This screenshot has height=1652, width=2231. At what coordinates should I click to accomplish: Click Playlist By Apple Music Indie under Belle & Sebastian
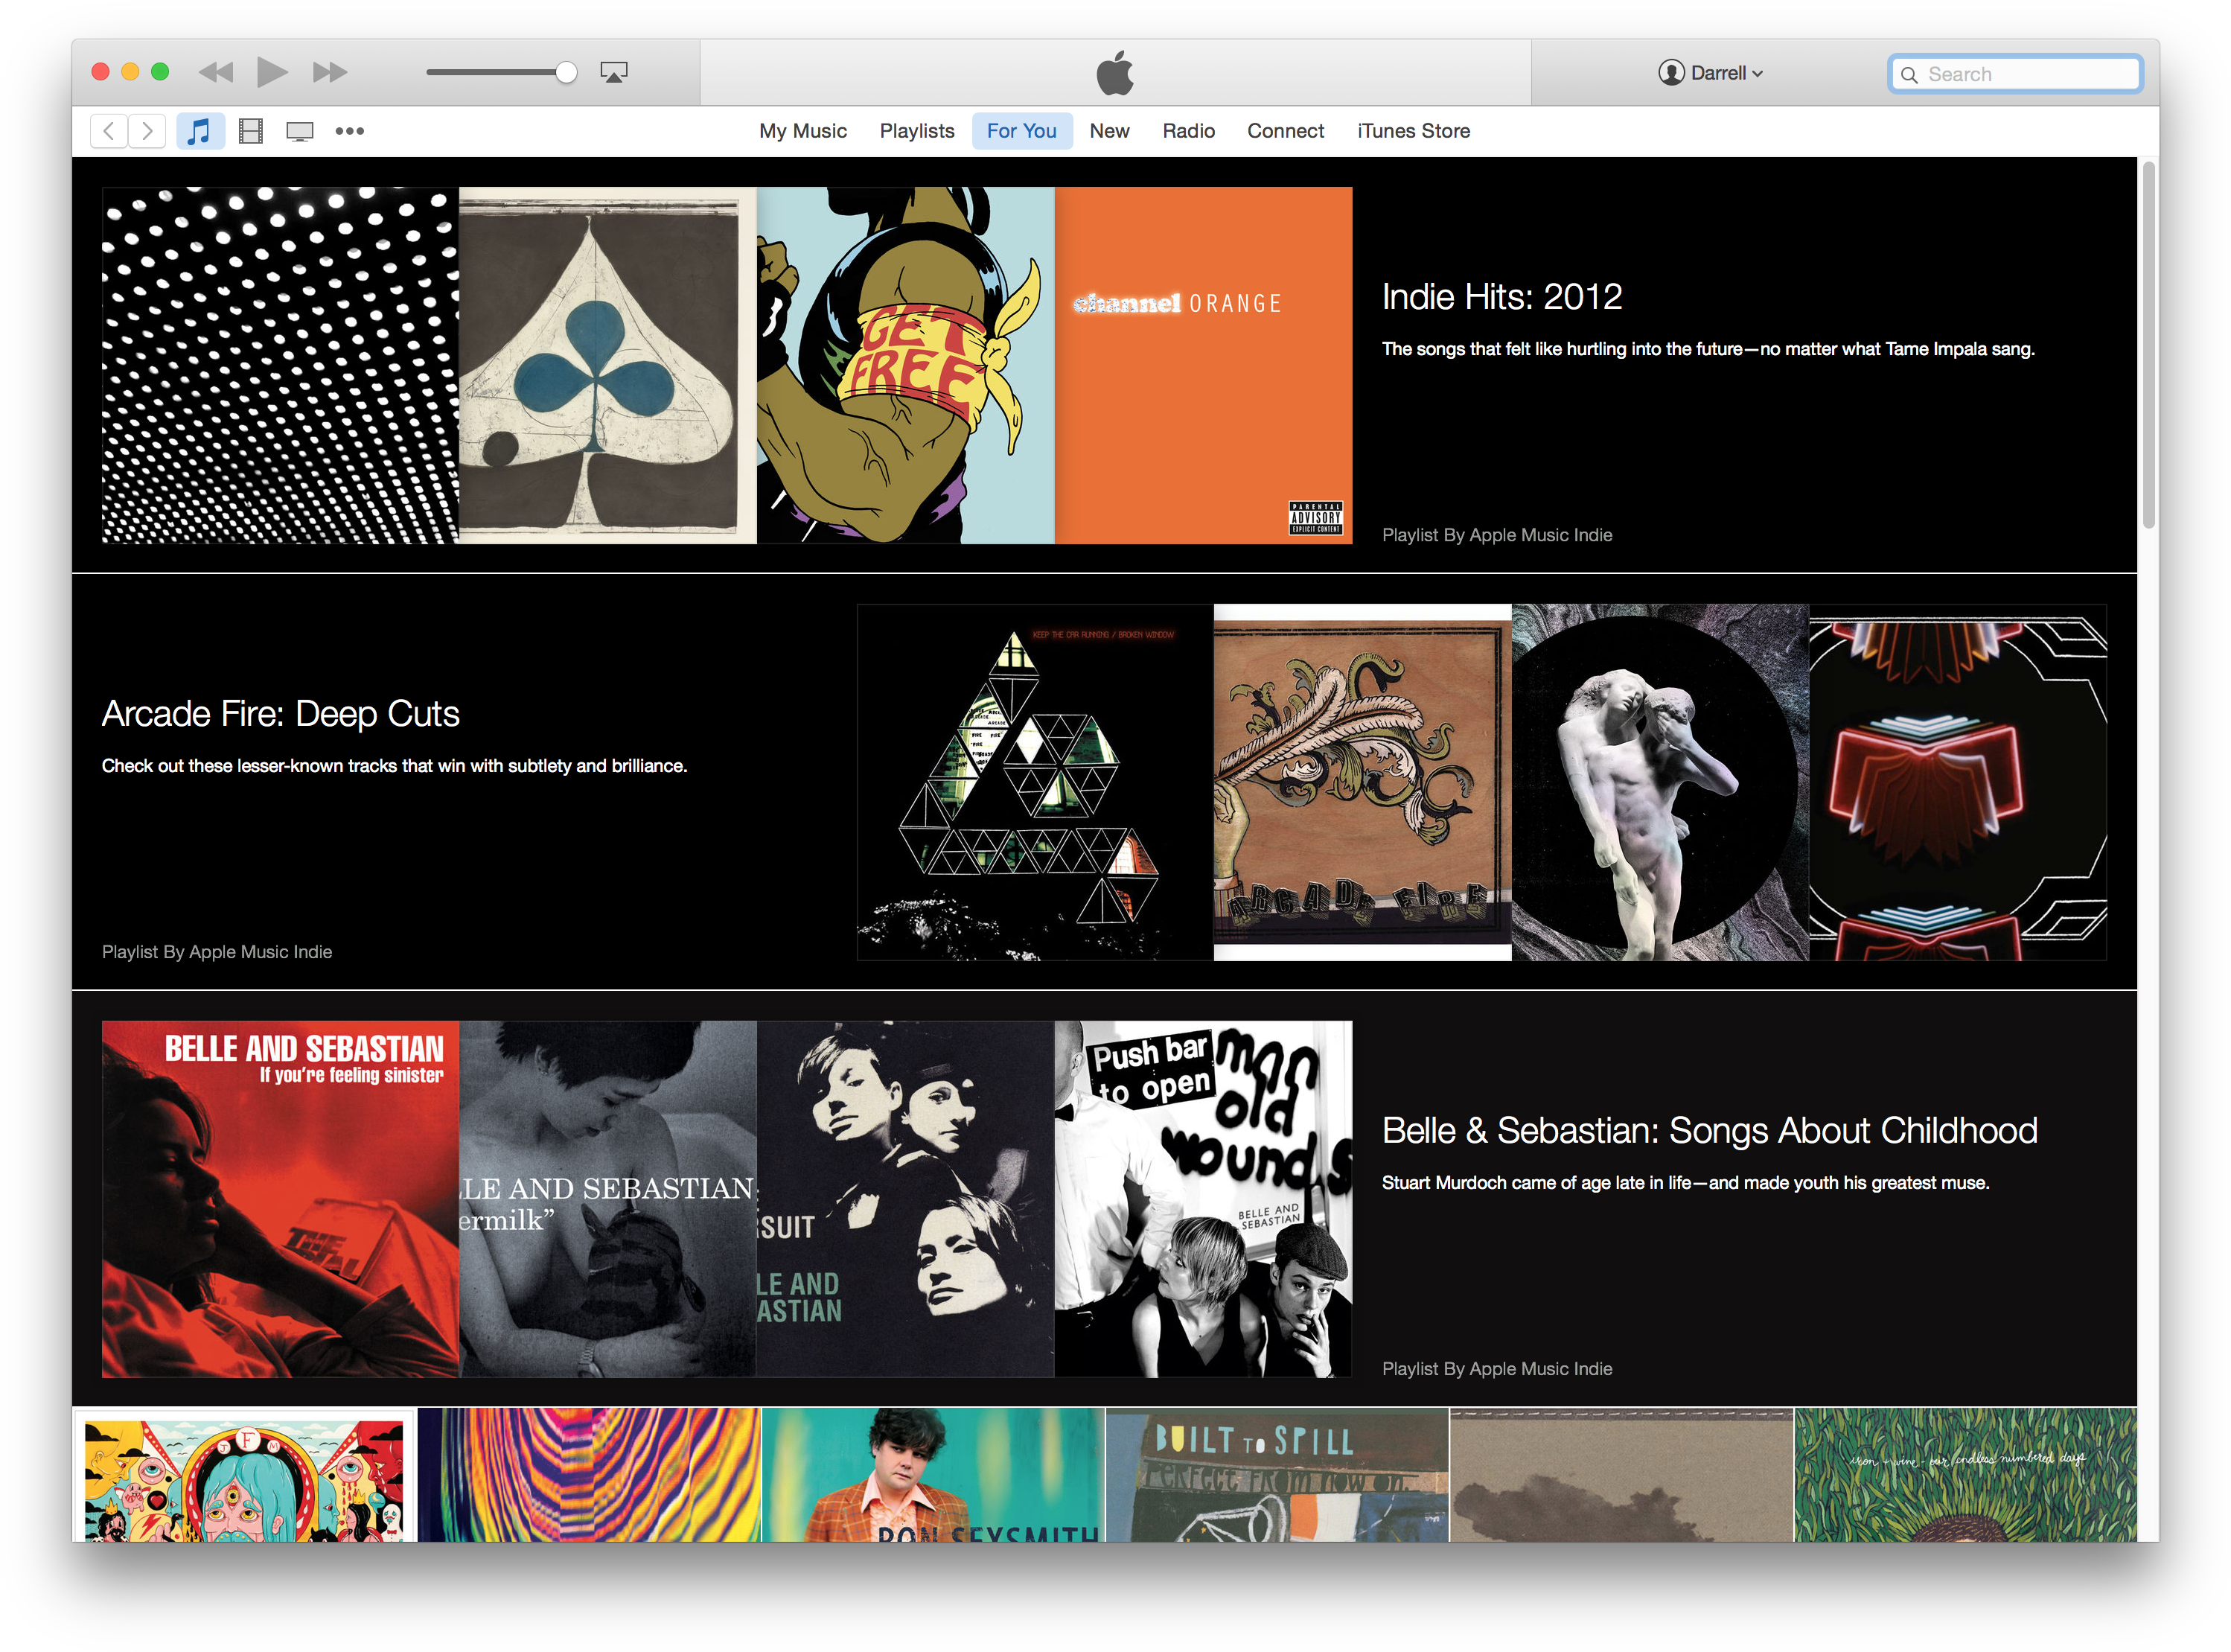pyautogui.click(x=1496, y=1369)
